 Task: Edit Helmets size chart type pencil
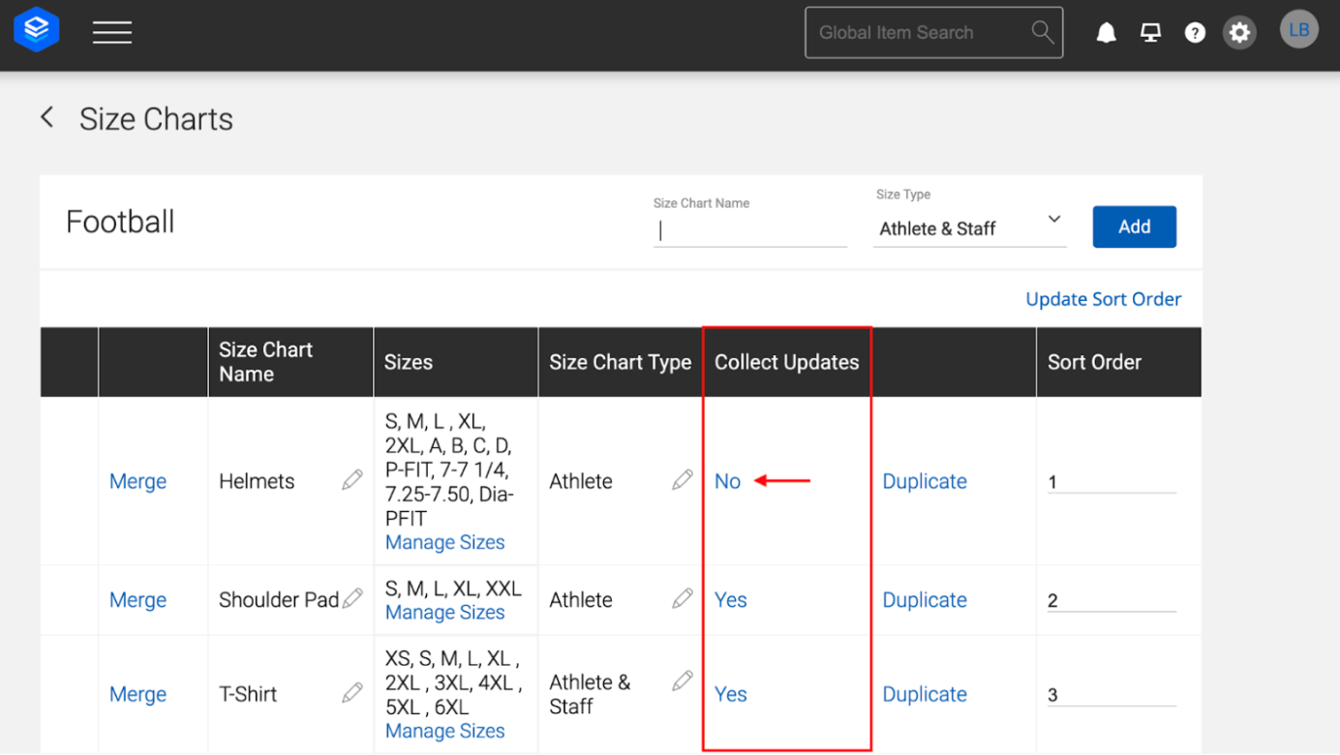tap(683, 479)
